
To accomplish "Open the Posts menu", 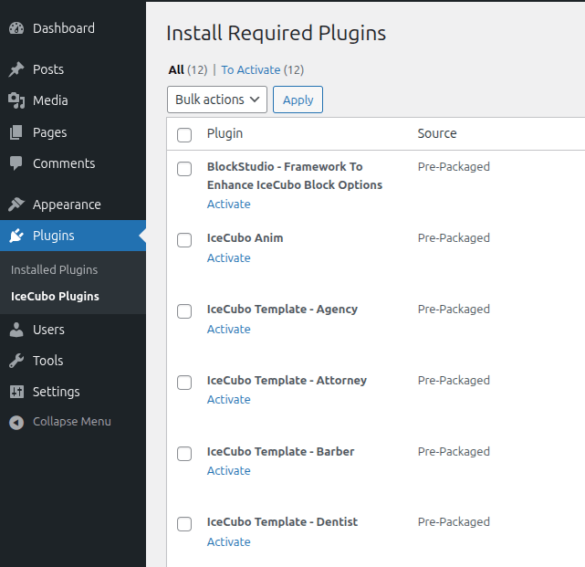I will coord(48,69).
